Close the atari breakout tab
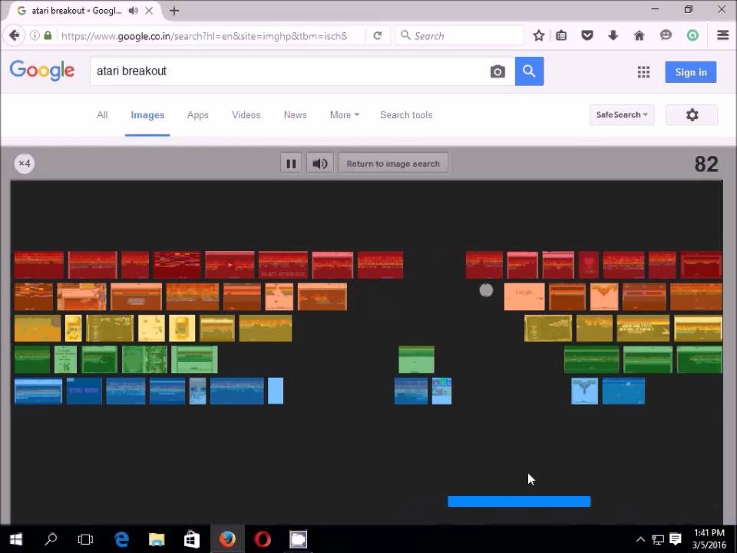The width and height of the screenshot is (737, 553). [x=149, y=10]
